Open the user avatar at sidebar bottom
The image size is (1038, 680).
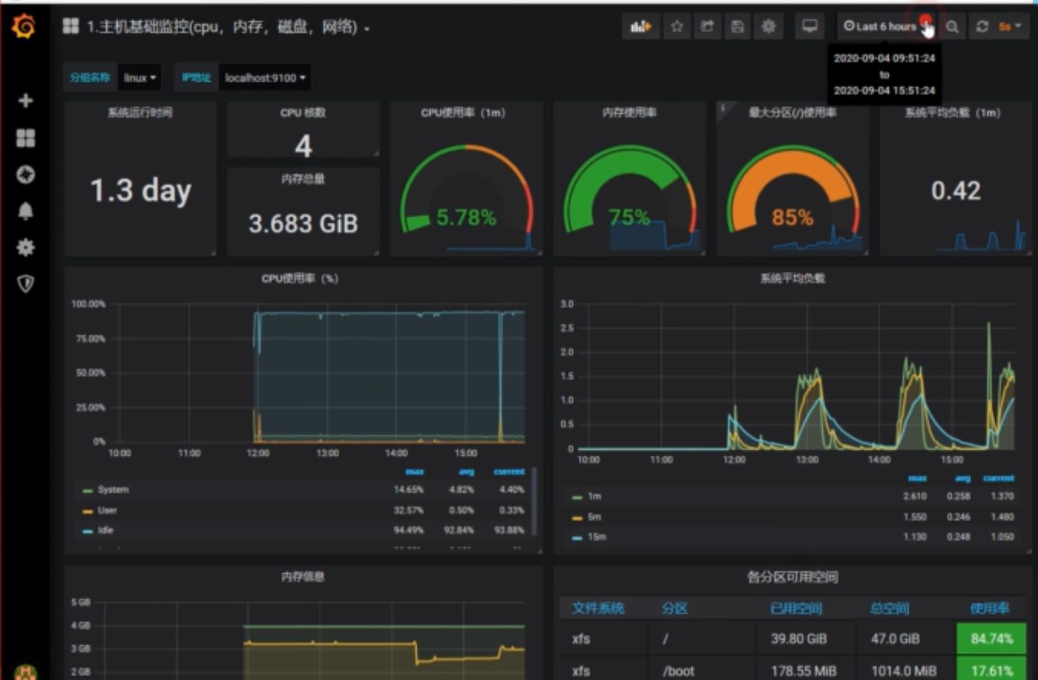point(25,672)
